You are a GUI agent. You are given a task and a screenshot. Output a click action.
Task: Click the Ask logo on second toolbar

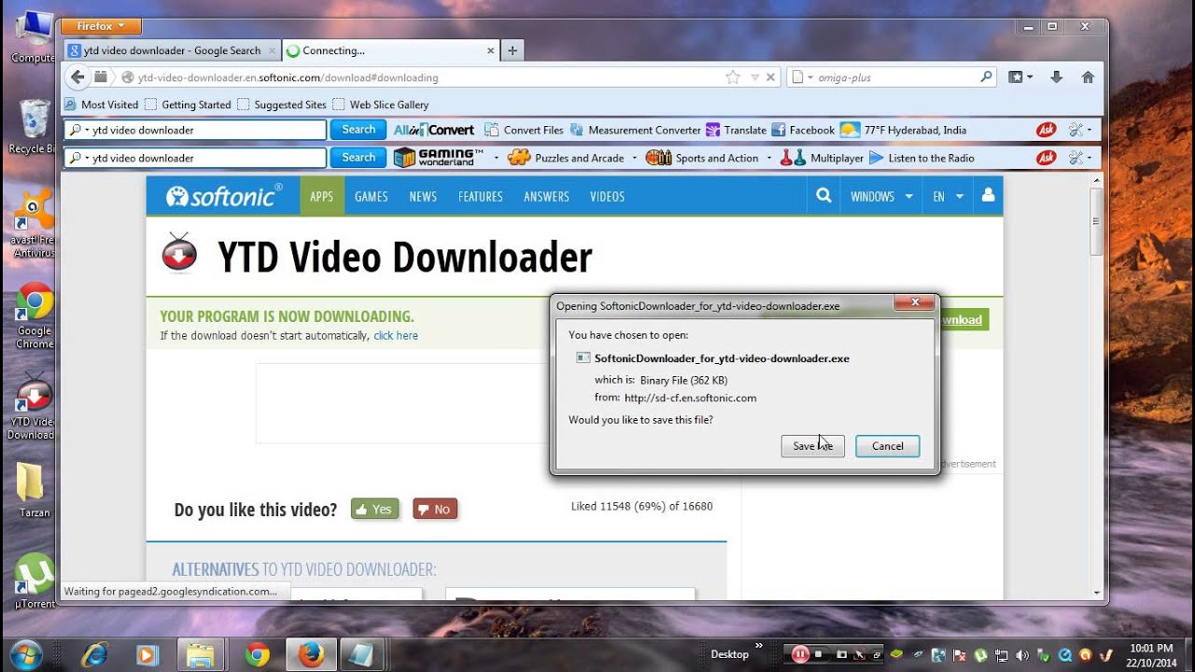(1047, 158)
